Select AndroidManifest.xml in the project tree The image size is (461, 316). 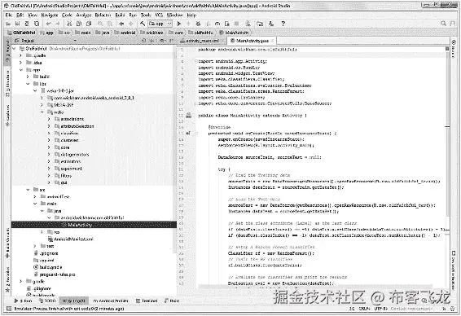tap(71, 239)
